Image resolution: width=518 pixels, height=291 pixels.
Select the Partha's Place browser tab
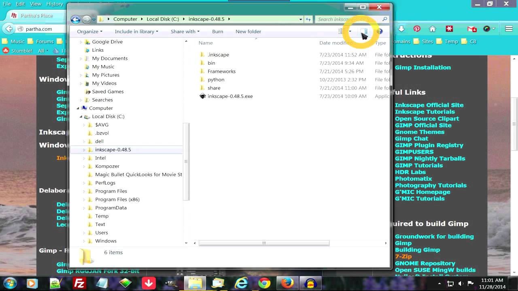pyautogui.click(x=36, y=15)
